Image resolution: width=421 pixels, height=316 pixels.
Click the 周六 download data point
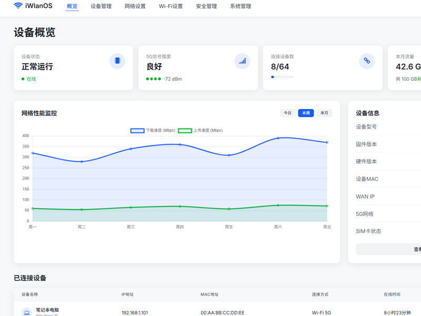pos(278,138)
